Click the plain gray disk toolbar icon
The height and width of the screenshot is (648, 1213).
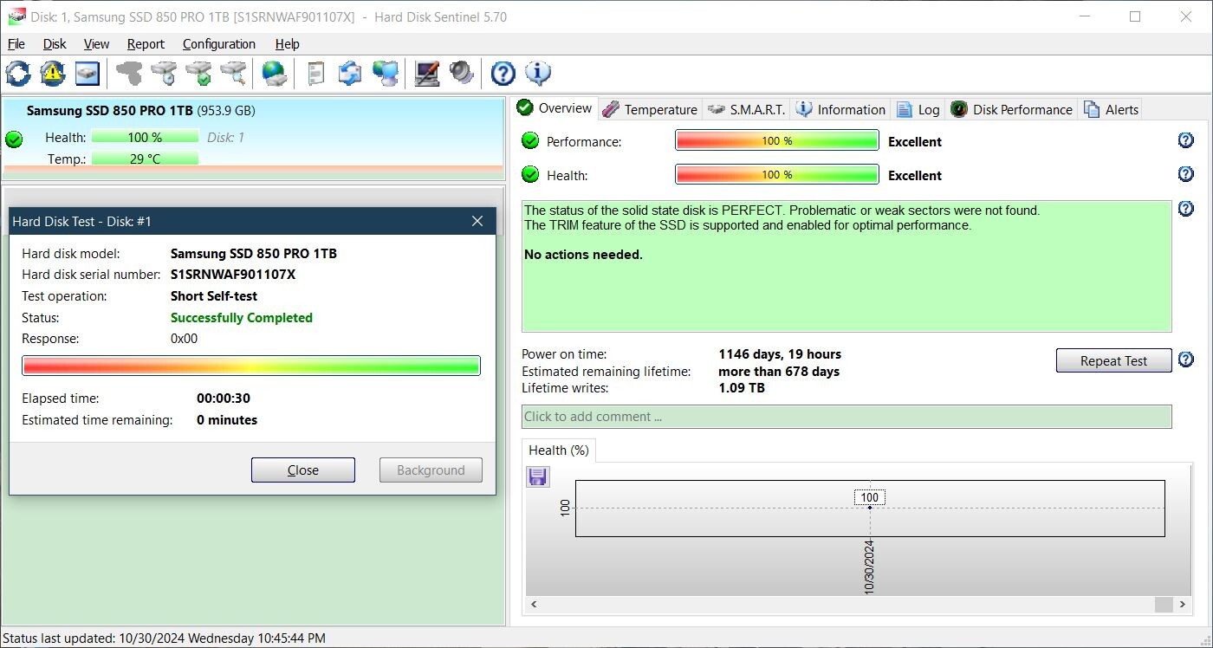[129, 74]
